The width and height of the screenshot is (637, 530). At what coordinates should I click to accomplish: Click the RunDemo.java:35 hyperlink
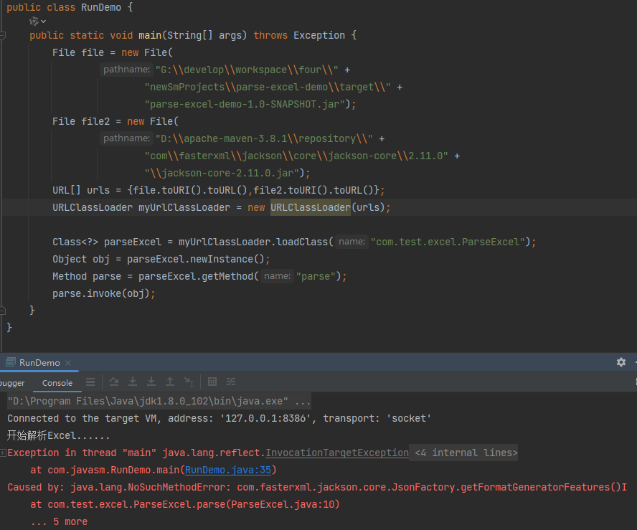pyautogui.click(x=228, y=470)
